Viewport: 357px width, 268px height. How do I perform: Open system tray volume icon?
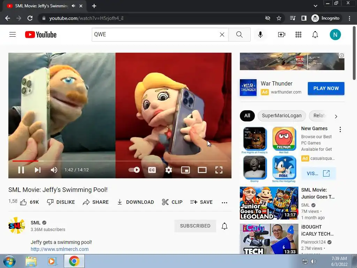pyautogui.click(x=313, y=261)
